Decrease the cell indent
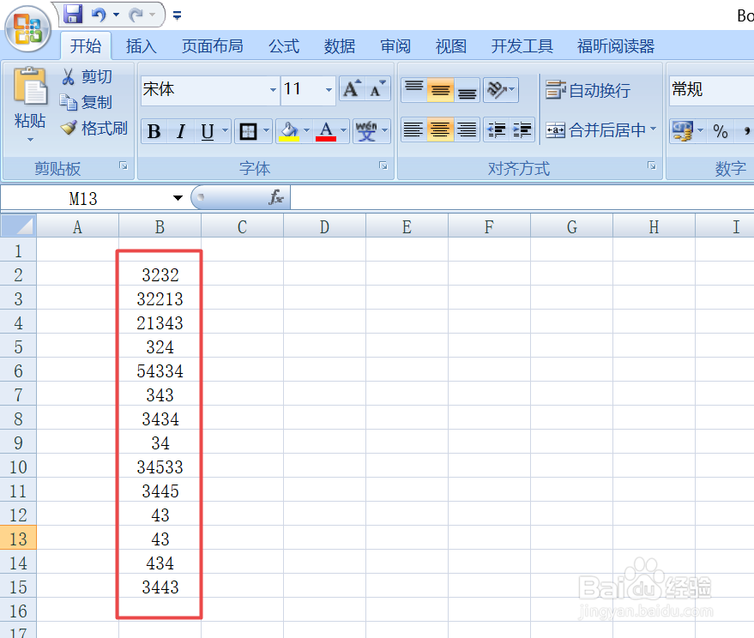Screen dimensions: 754x638 click(497, 129)
